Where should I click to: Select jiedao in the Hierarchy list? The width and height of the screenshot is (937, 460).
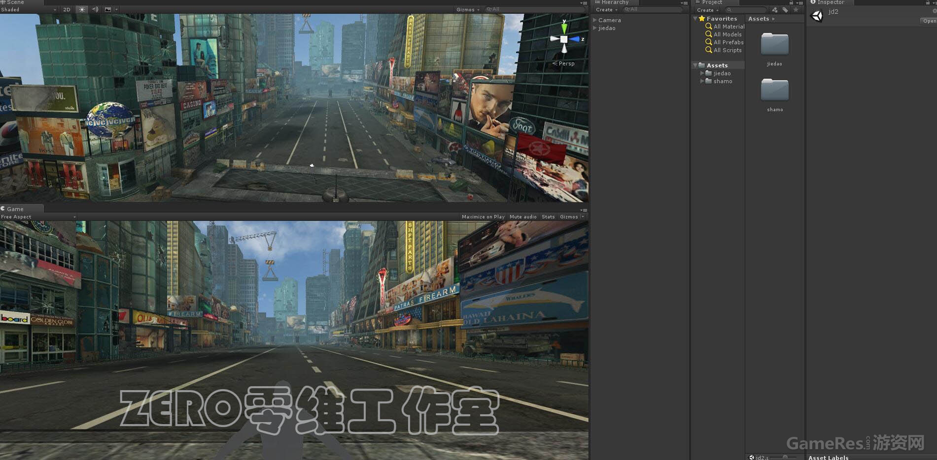607,28
